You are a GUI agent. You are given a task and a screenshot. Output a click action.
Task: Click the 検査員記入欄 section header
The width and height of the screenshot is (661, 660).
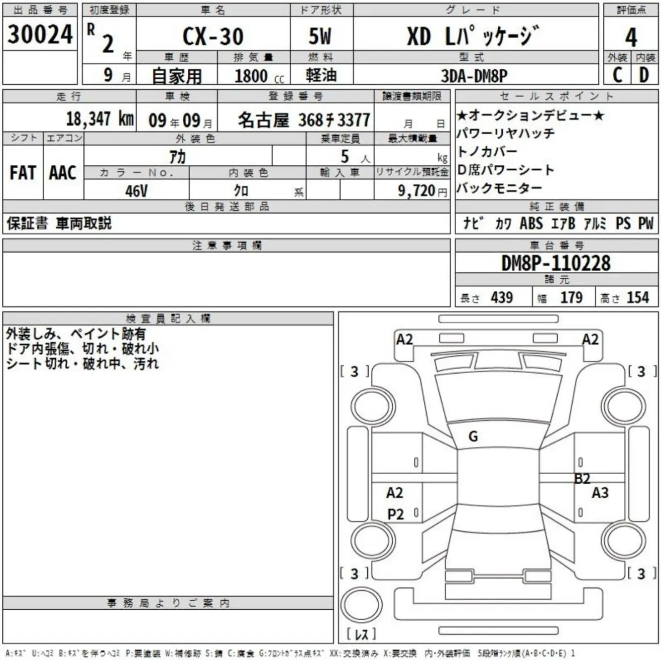pos(168,318)
